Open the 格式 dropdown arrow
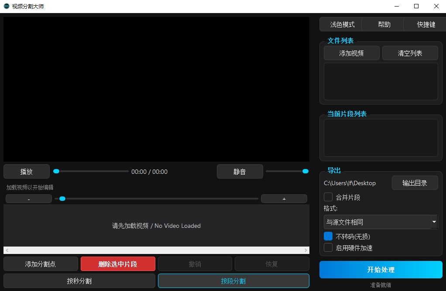This screenshot has width=446, height=291. coord(434,222)
